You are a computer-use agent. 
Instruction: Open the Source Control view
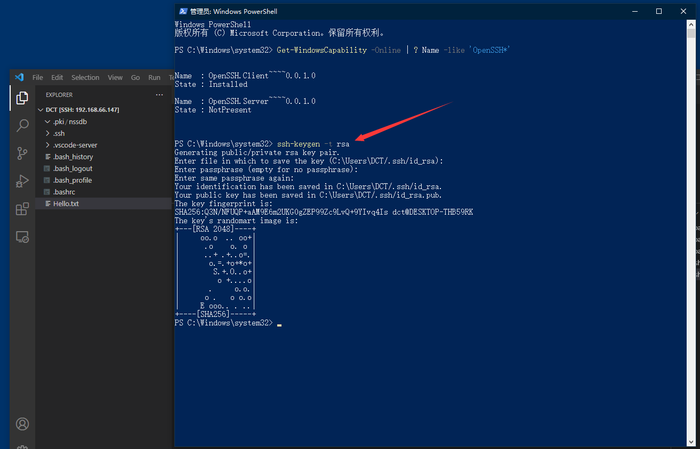[22, 153]
